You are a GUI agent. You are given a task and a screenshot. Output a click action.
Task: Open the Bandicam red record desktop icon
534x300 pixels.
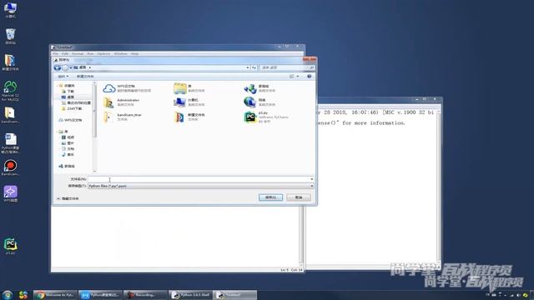[10, 167]
